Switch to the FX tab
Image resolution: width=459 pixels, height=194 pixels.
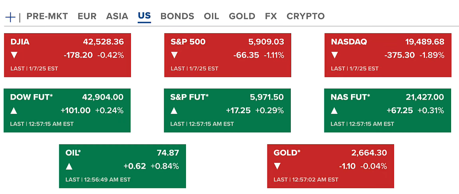click(x=271, y=16)
